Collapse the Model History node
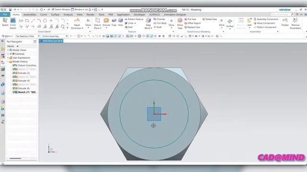Image resolution: width=307 pixels, height=172 pixels. click(8, 62)
